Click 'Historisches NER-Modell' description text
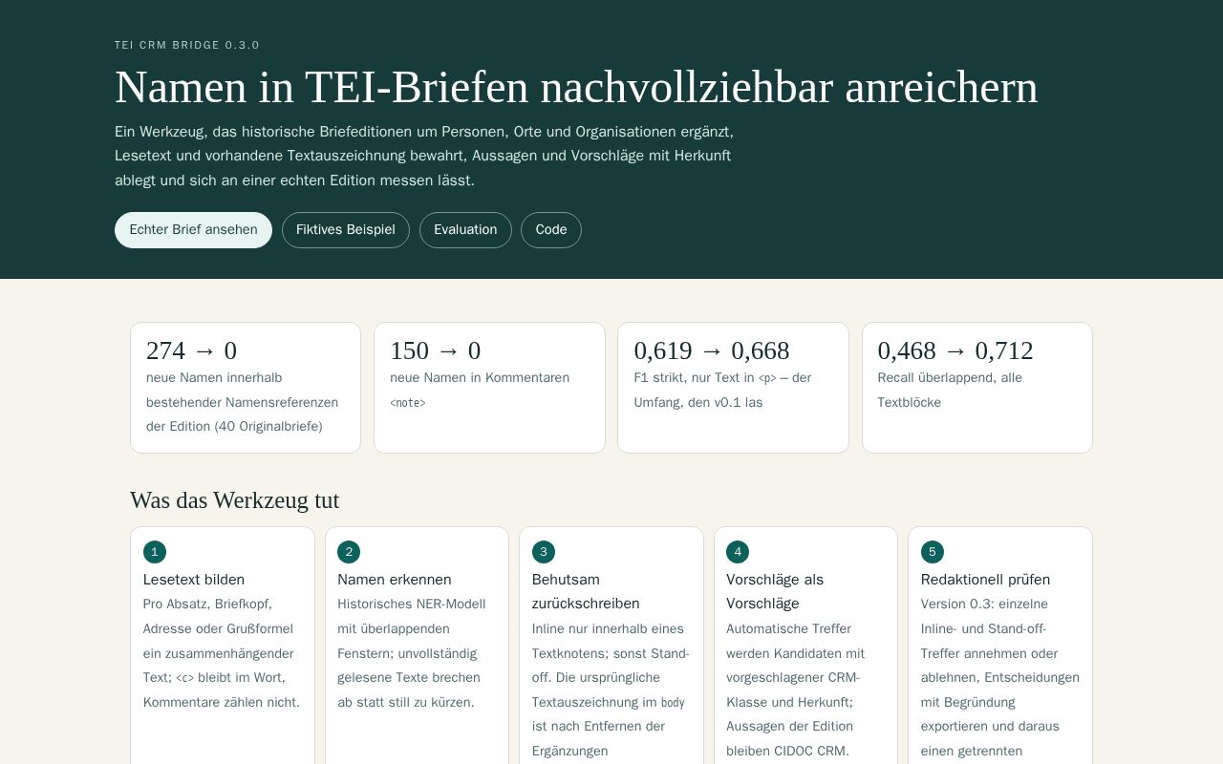This screenshot has height=764, width=1223. [x=411, y=653]
